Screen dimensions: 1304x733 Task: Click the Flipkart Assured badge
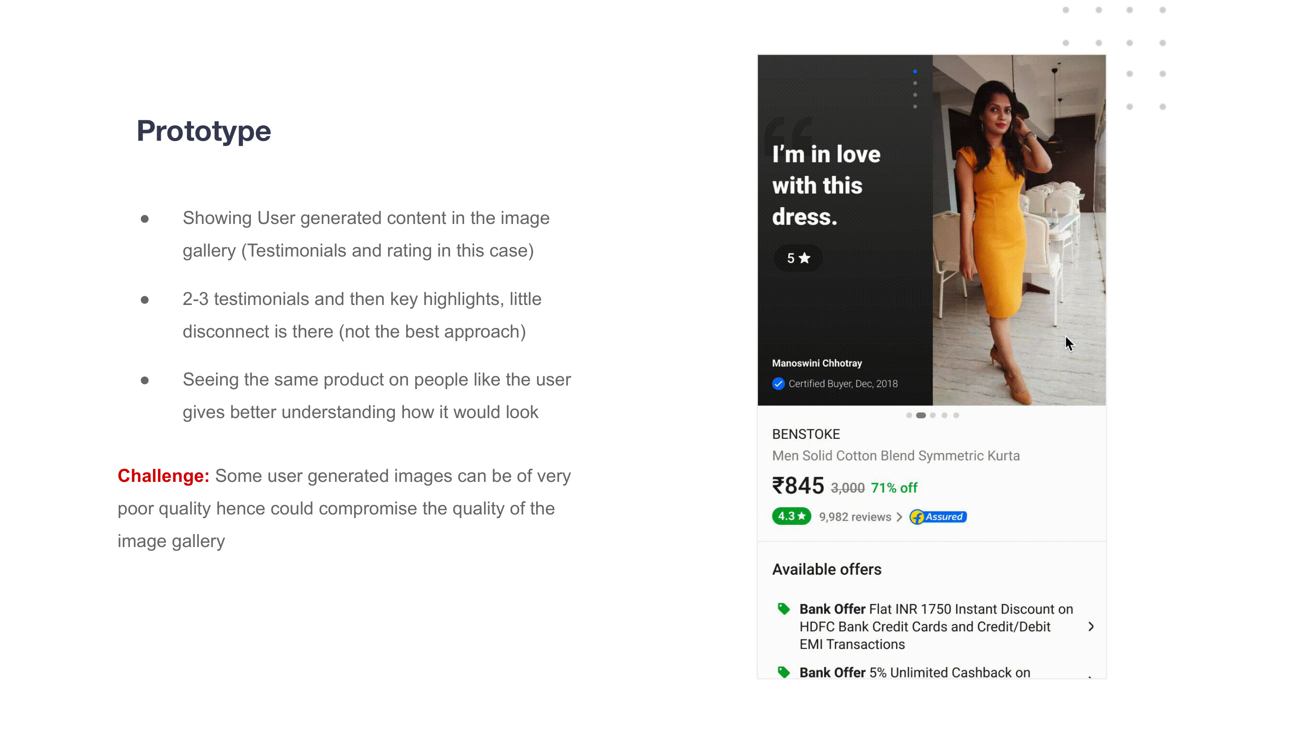pyautogui.click(x=938, y=516)
